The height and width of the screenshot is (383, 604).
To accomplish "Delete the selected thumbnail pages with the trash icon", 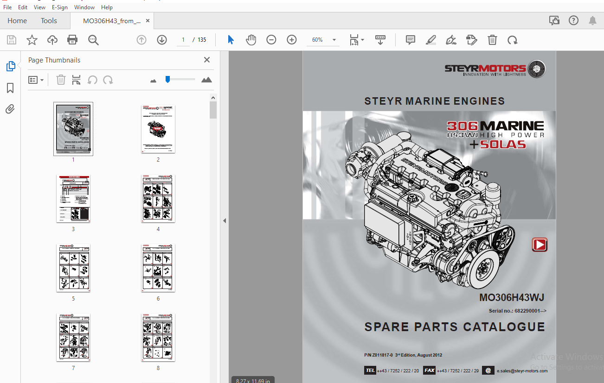I will 61,80.
